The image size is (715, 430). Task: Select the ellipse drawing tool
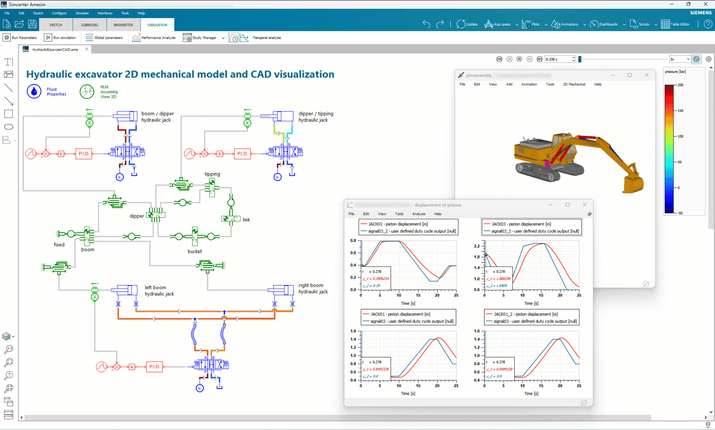[8, 127]
